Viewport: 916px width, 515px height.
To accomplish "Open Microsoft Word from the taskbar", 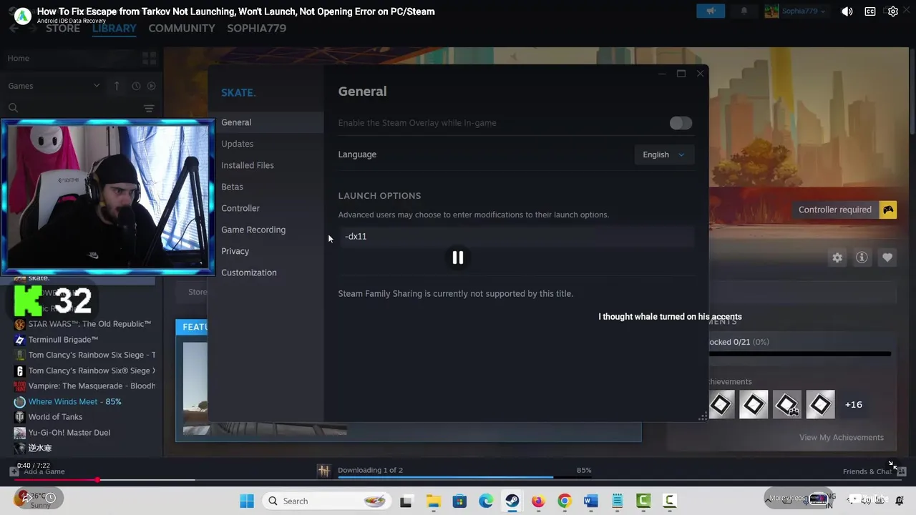I will pyautogui.click(x=590, y=501).
